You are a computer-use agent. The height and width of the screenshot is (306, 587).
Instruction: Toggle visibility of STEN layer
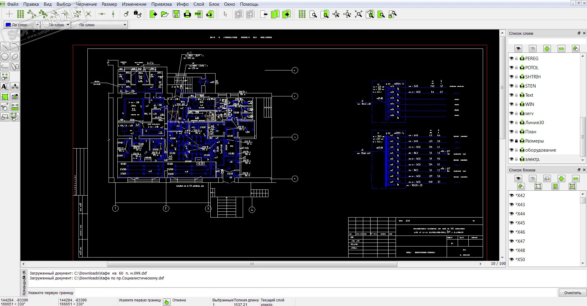click(x=511, y=86)
